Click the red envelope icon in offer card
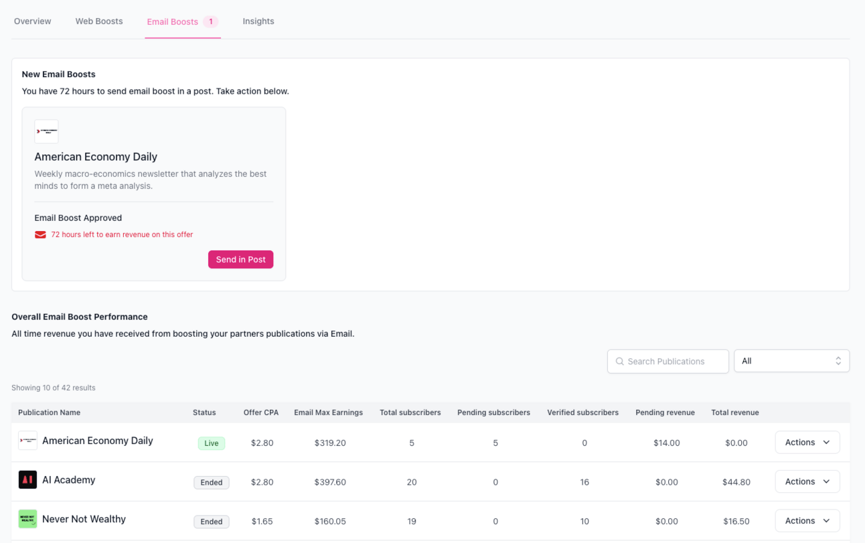 point(40,234)
